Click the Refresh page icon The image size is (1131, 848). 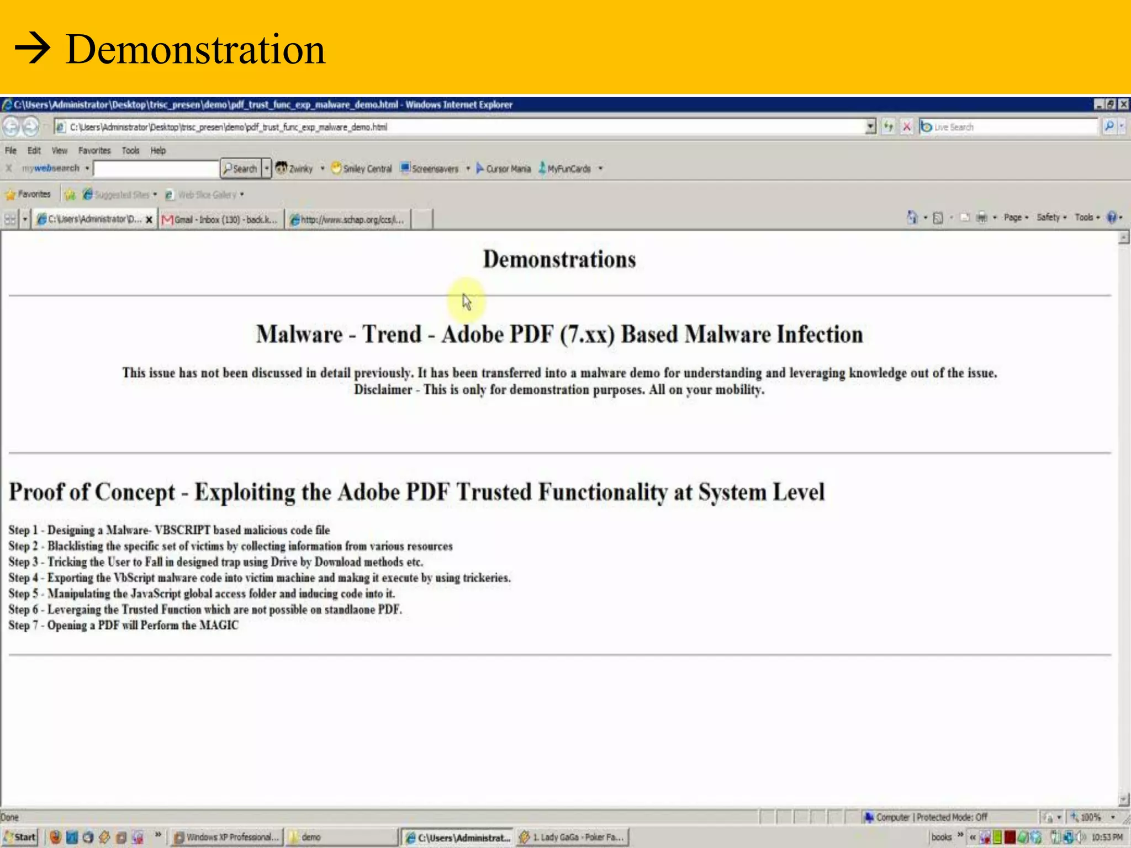point(888,127)
